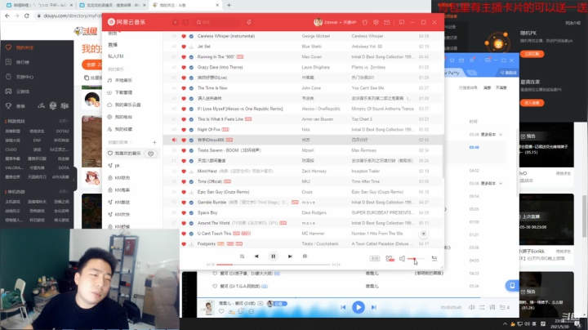The image size is (588, 330).
Task: Go forward using NetEase header forward arrow
Action: click(x=185, y=22)
